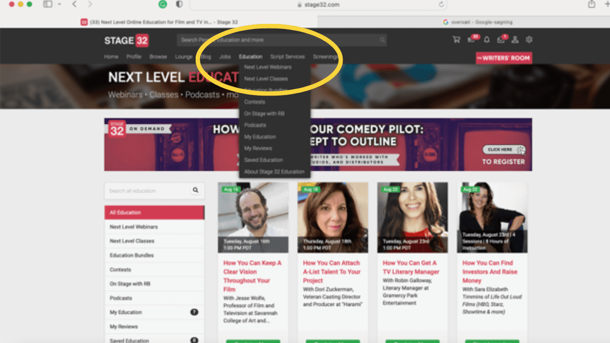
Task: Click the top site search field
Action: pos(282,40)
